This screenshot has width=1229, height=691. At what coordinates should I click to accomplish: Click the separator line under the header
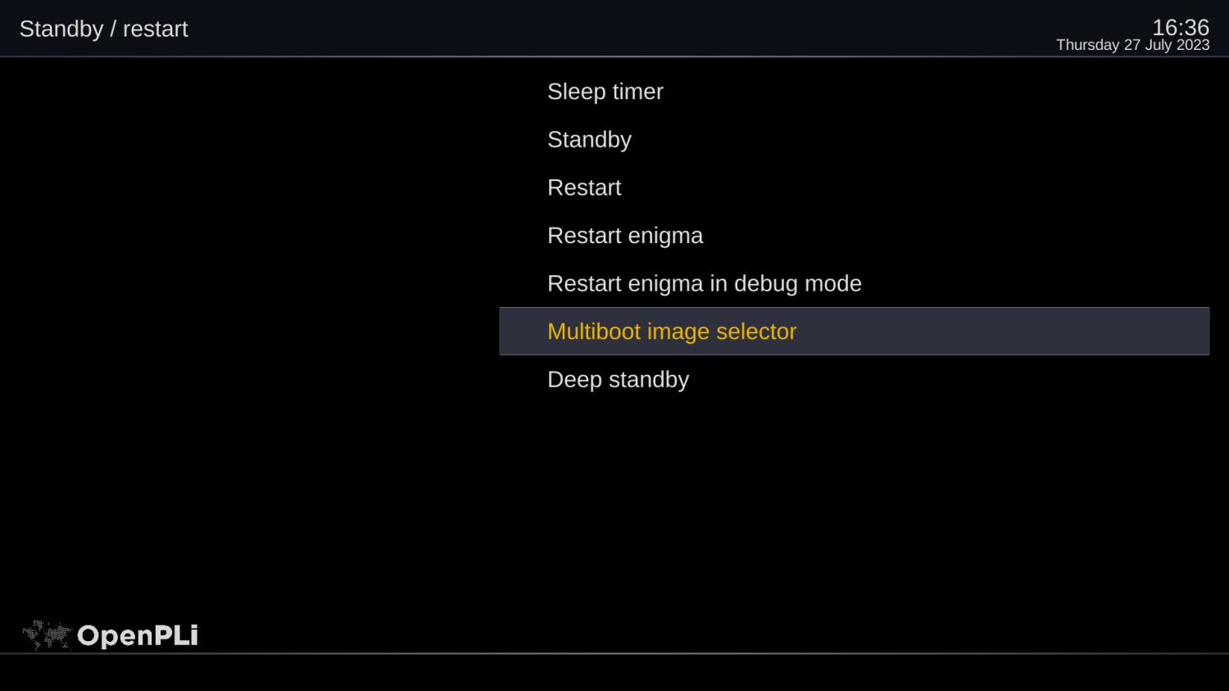click(614, 56)
